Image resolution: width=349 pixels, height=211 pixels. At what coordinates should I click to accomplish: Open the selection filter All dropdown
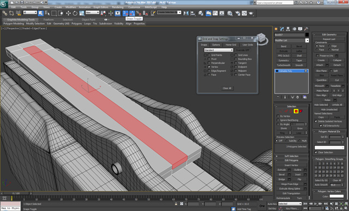(30, 13)
